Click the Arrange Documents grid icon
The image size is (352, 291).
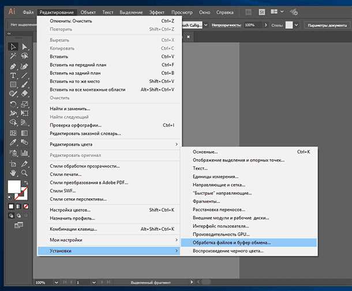tap(274, 12)
